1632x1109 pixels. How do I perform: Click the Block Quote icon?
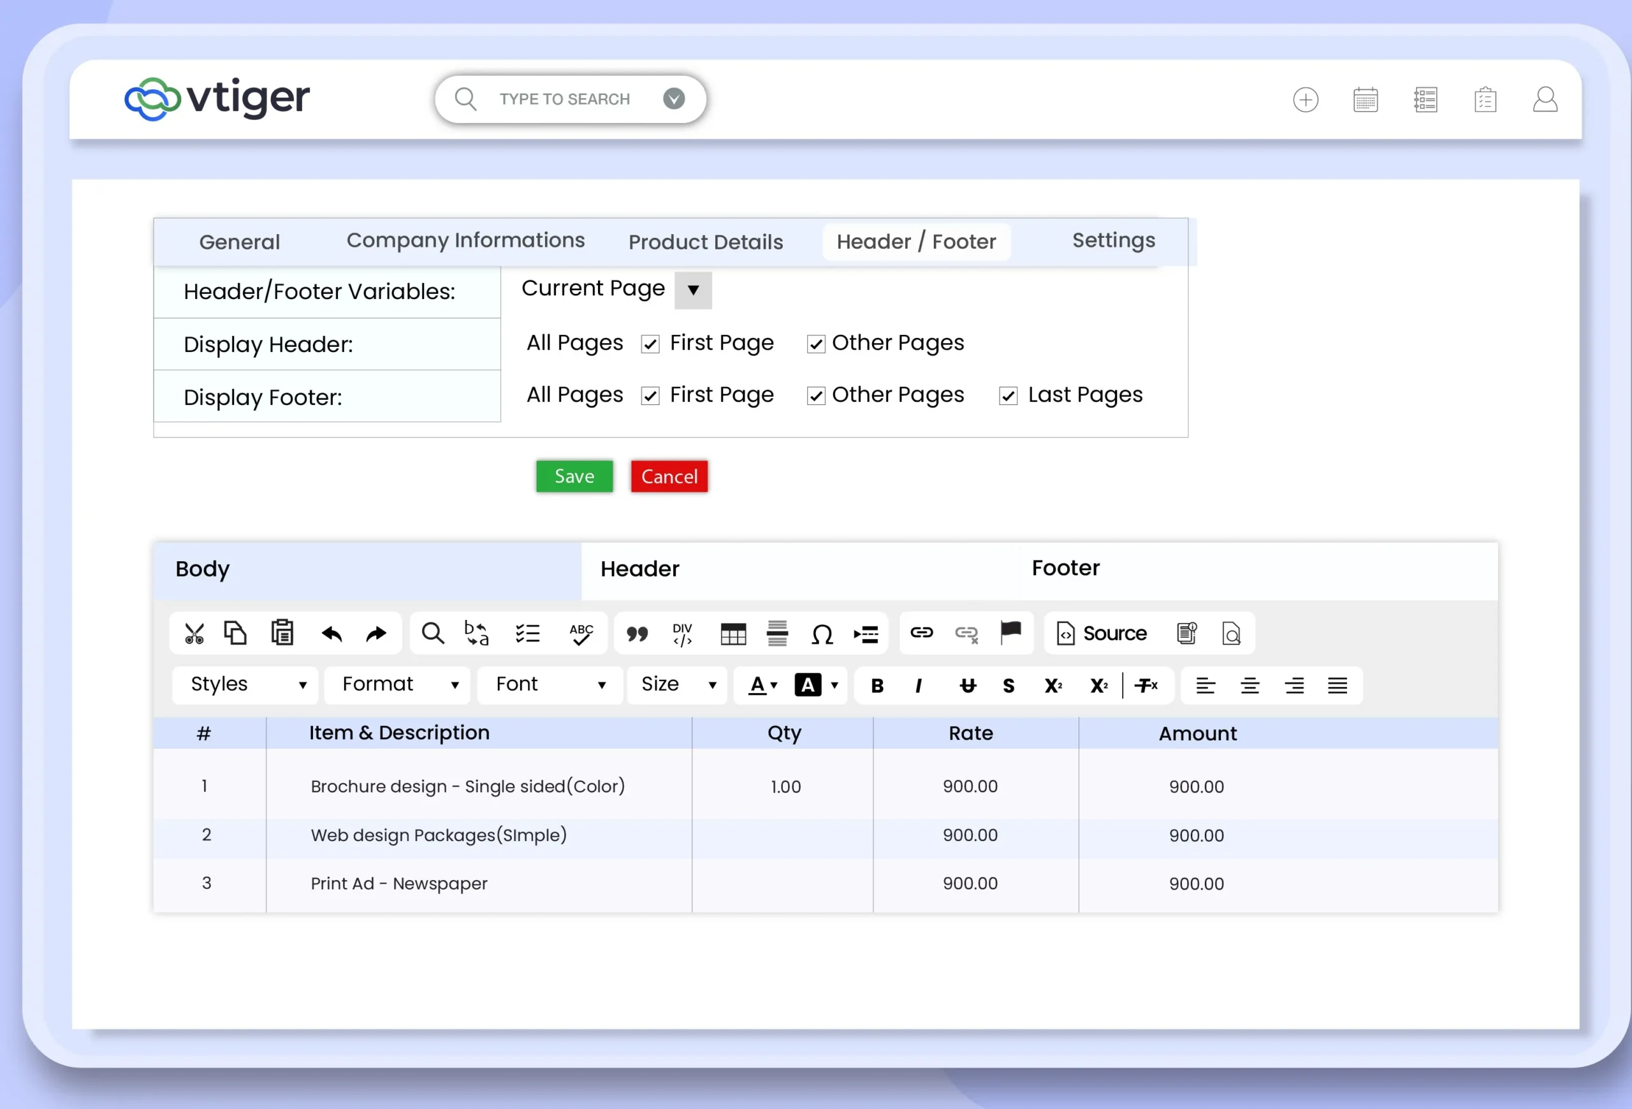coord(637,635)
